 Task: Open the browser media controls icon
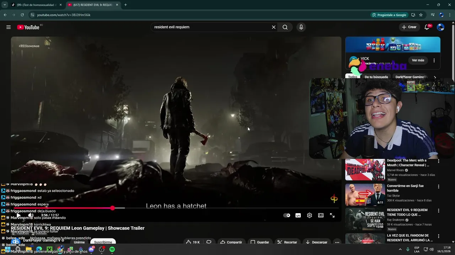(433, 15)
